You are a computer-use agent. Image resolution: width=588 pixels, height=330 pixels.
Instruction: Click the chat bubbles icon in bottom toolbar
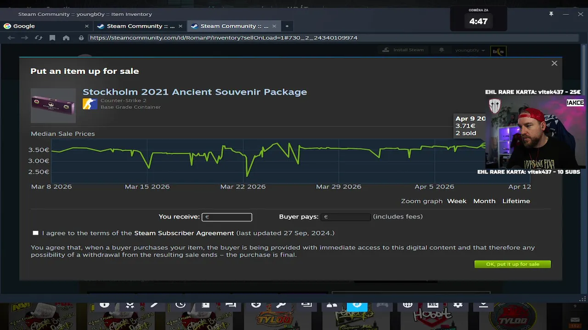point(231,304)
